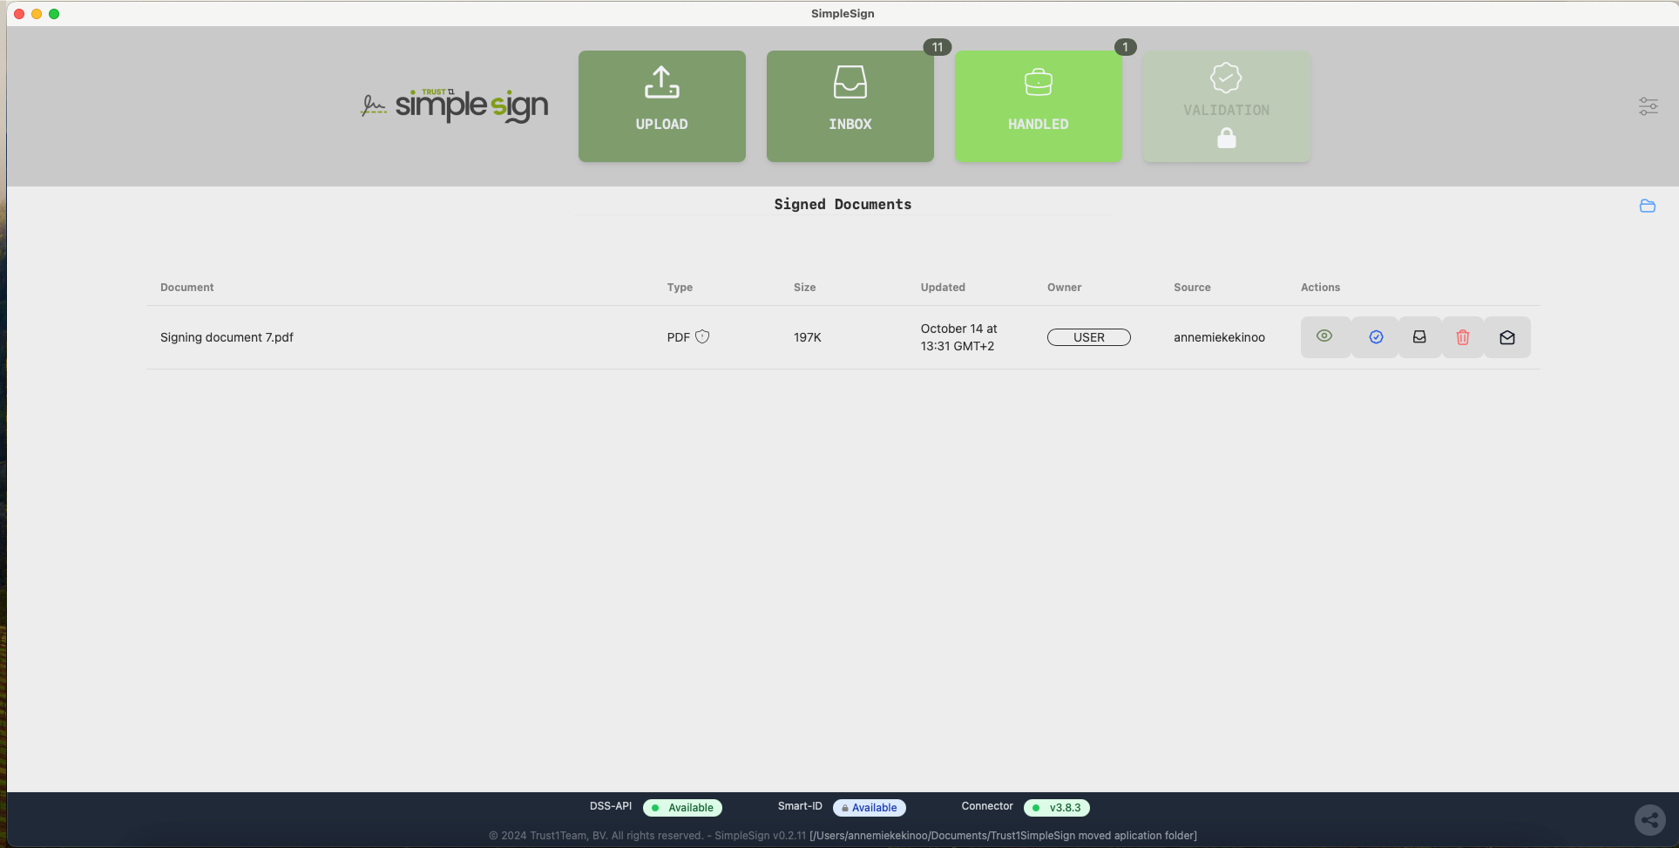1679x848 pixels.
Task: Validate the signed document with blue badge icon
Action: [1376, 337]
